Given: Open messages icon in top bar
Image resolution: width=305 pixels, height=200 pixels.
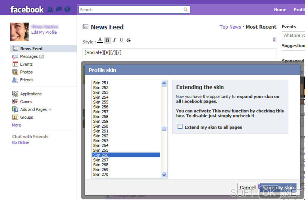Looking at the screenshot, I should [59, 9].
